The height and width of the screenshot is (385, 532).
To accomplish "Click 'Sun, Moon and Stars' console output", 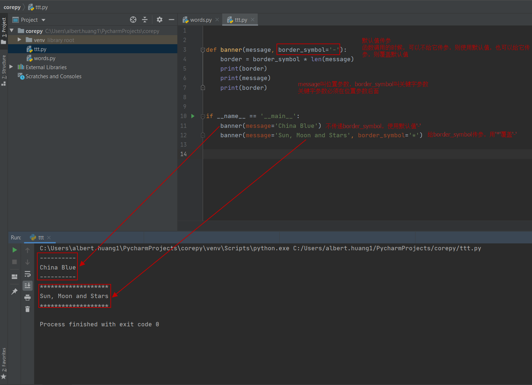I will click(x=74, y=296).
